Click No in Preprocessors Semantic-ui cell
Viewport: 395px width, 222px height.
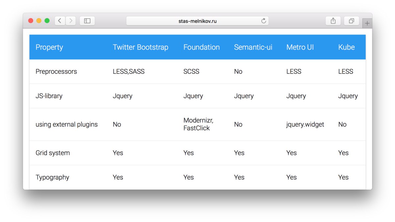point(238,71)
